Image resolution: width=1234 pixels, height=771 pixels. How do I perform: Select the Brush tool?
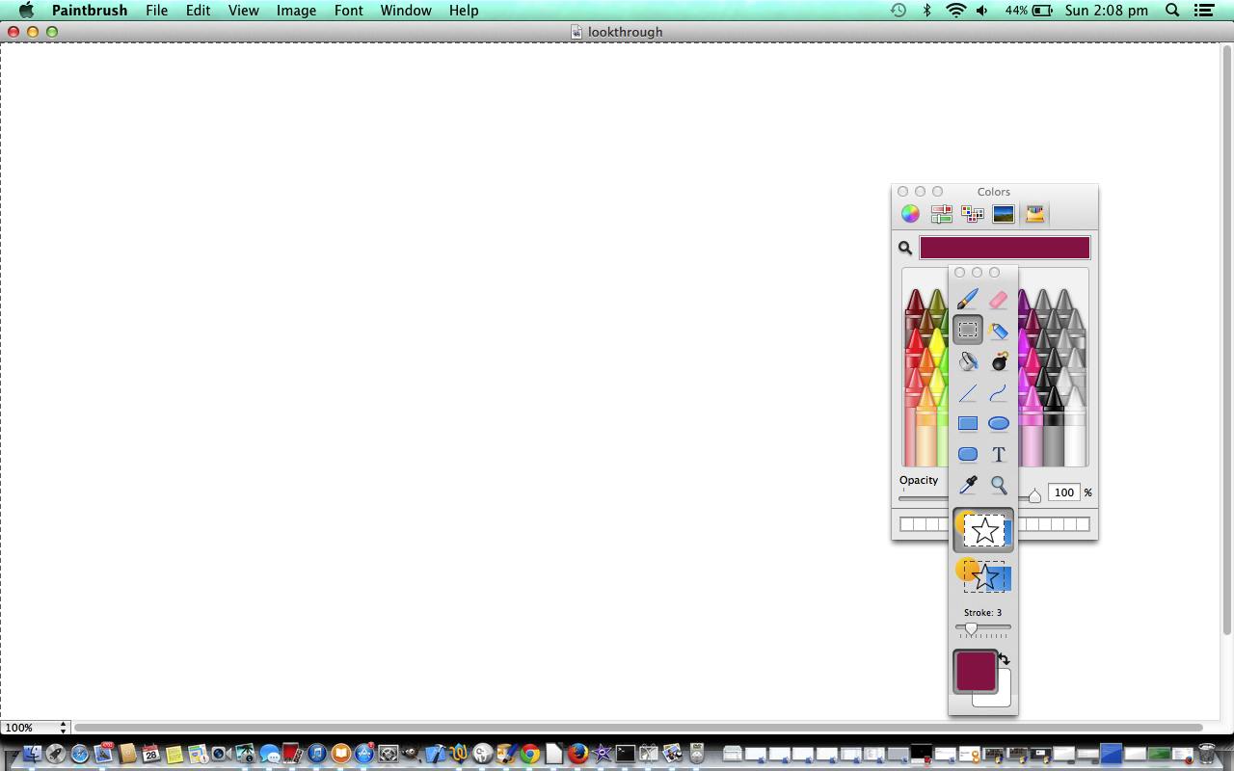[968, 300]
